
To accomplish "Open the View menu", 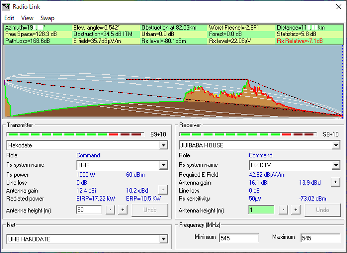I will pyautogui.click(x=27, y=18).
